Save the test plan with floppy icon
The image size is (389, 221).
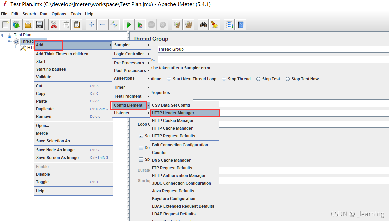tap(39, 25)
